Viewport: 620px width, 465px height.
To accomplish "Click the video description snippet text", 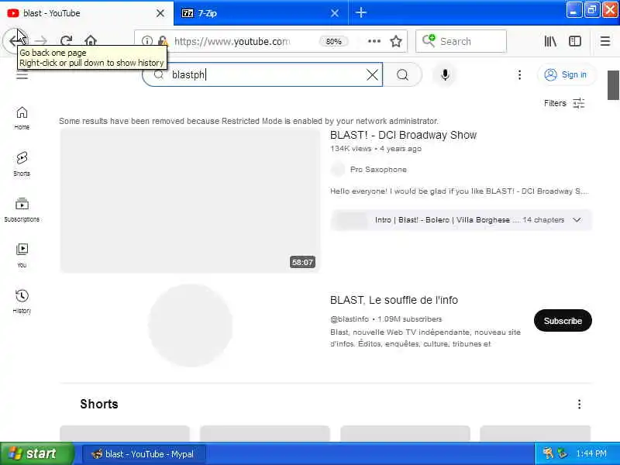I will click(460, 191).
